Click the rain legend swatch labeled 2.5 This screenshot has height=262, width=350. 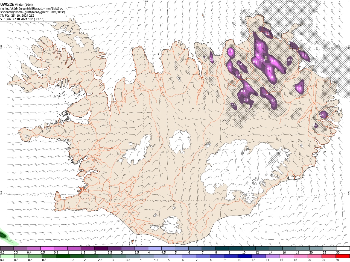[x=105, y=256]
